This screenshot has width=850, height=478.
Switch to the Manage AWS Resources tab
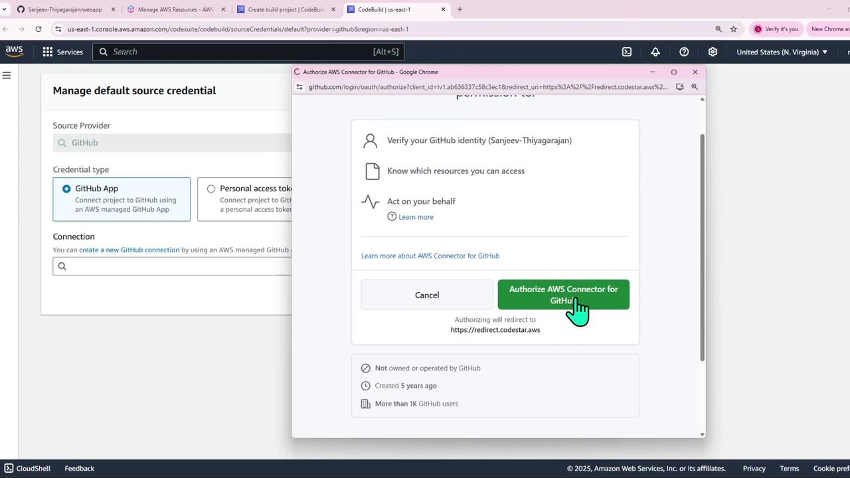(175, 9)
